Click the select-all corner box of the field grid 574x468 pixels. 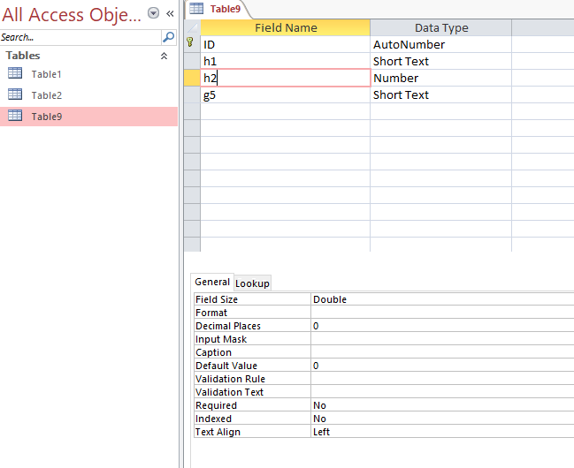point(191,27)
